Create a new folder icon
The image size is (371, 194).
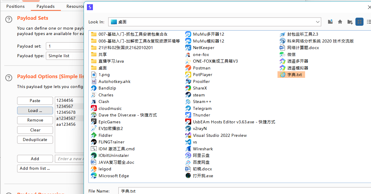click(350, 22)
